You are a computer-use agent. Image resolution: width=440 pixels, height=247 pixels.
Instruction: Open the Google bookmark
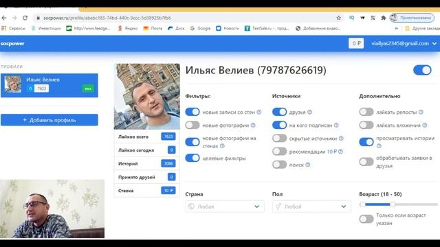tap(200, 28)
